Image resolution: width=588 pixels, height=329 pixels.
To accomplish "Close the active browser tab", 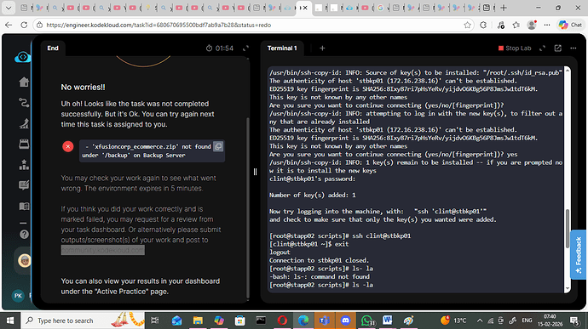I will pos(306,8).
